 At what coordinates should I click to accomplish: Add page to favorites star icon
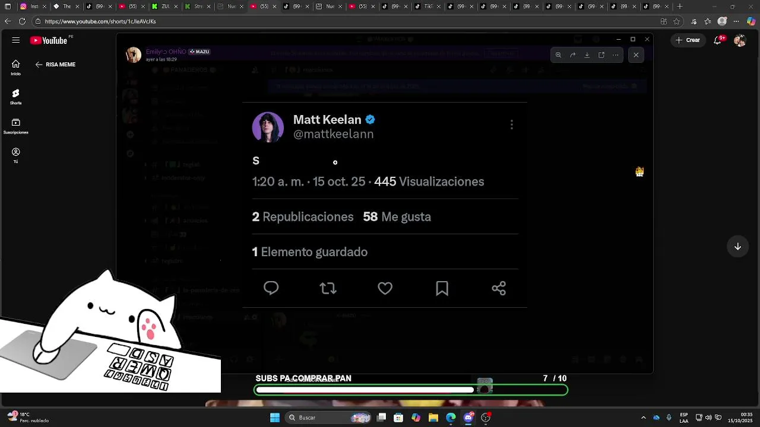click(677, 21)
